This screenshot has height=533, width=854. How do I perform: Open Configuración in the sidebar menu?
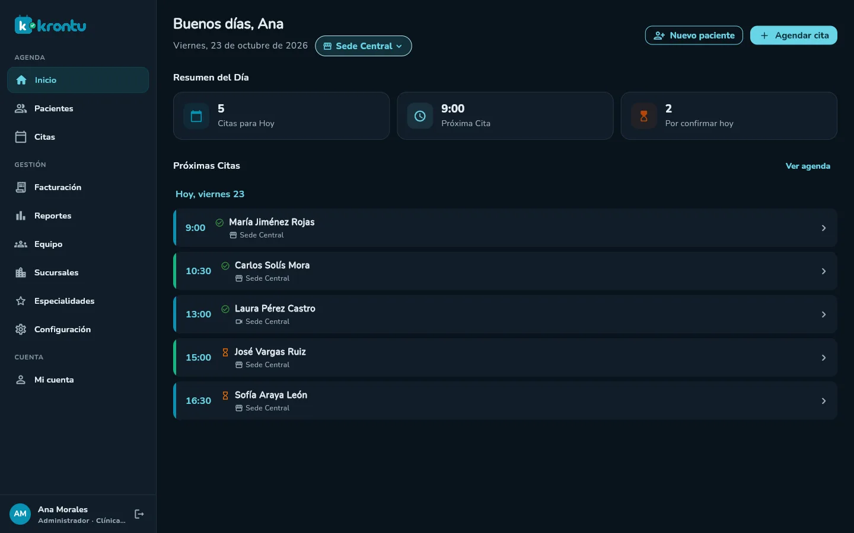tap(78, 329)
